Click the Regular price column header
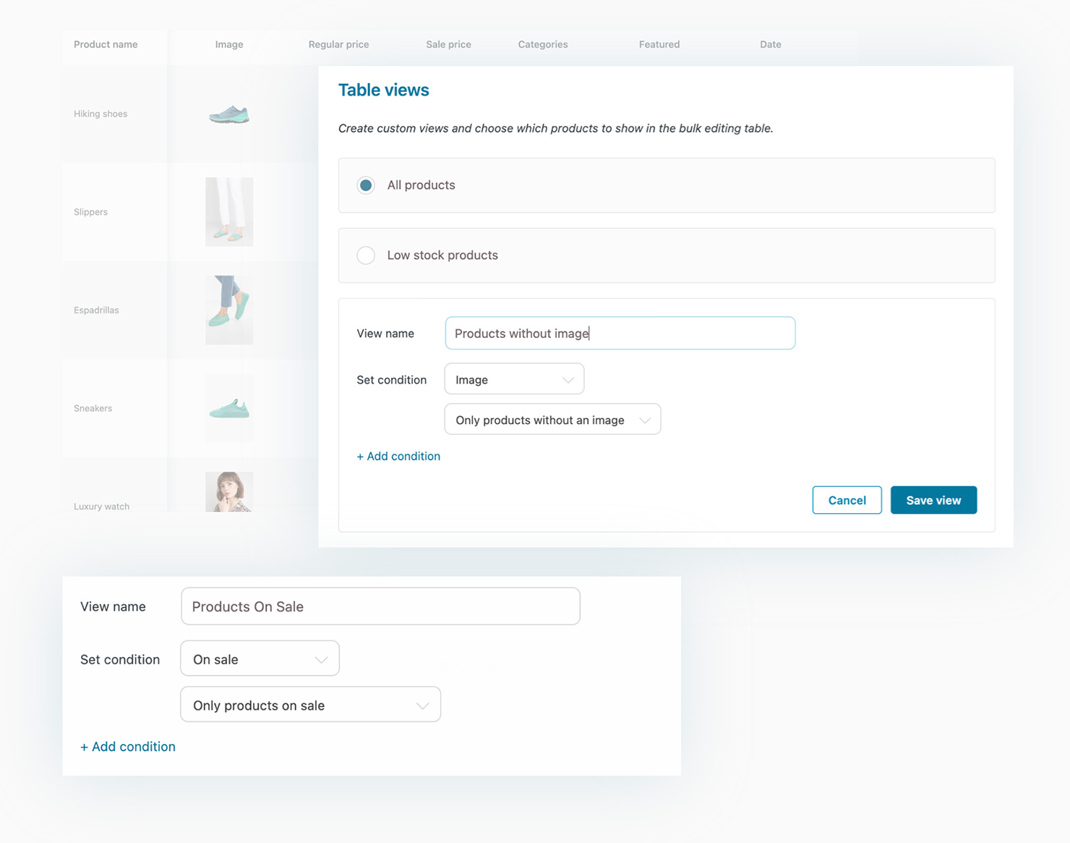 click(x=338, y=44)
